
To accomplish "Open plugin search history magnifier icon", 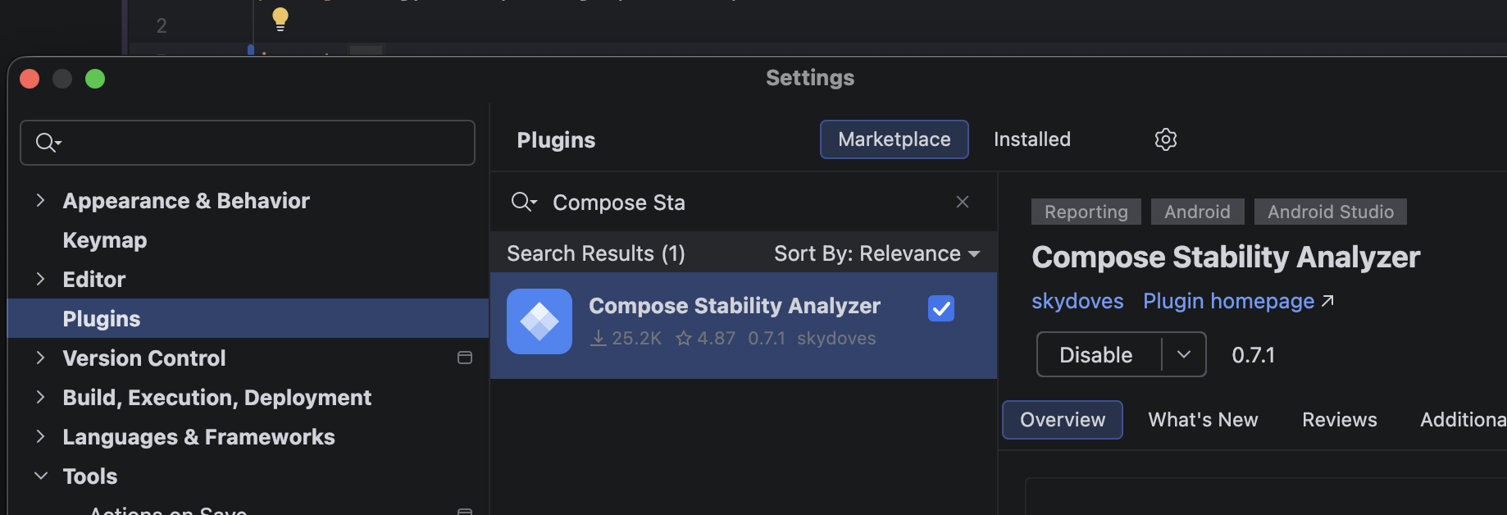I will (524, 202).
